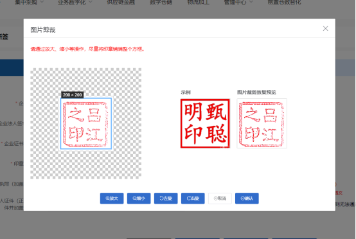Open 数字仓储 menu in the background page
Image resolution: width=356 pixels, height=239 pixels.
161,3
